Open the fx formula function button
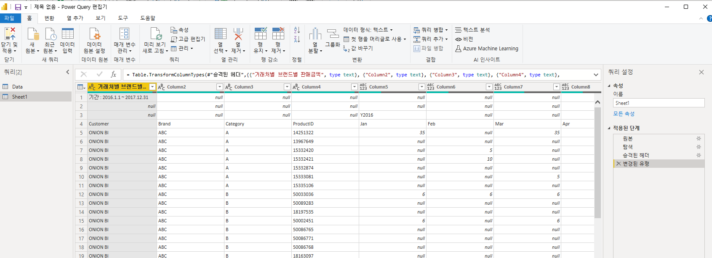 tap(113, 74)
